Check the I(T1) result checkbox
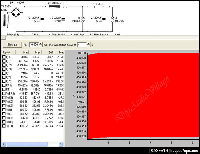200x154 pixels. coord(4,89)
